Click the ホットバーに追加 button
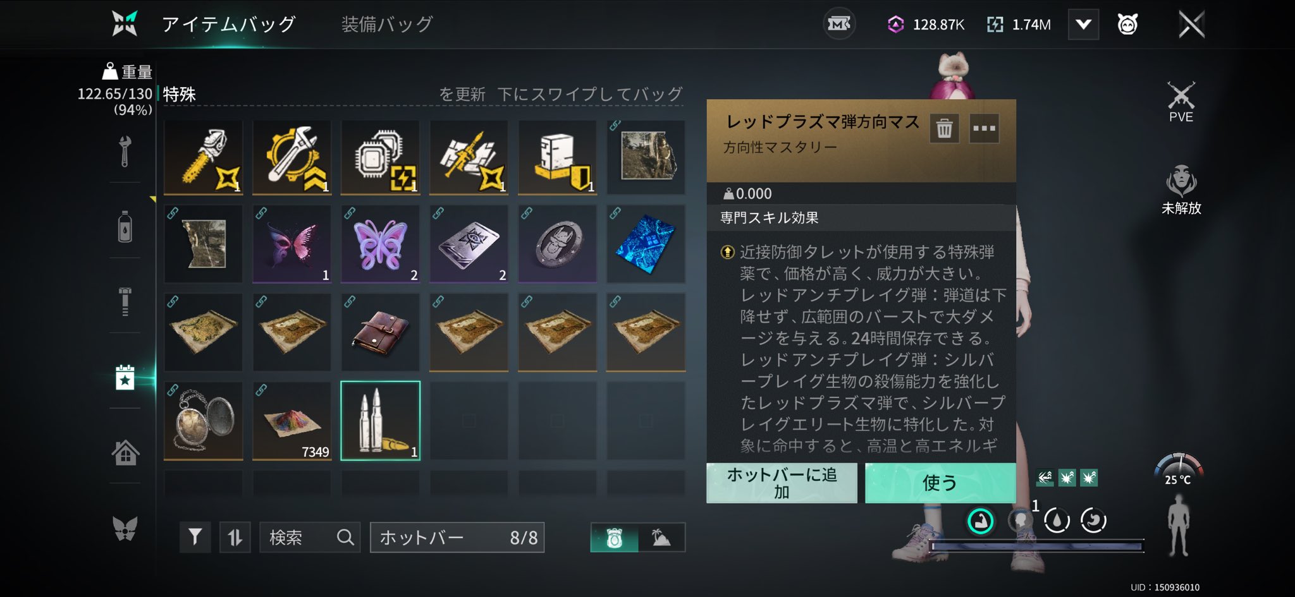The height and width of the screenshot is (597, 1295). point(782,483)
